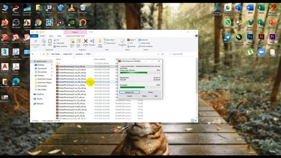This screenshot has width=281, height=158.
Task: Click Select all in the ribbon
Action: 143,40
